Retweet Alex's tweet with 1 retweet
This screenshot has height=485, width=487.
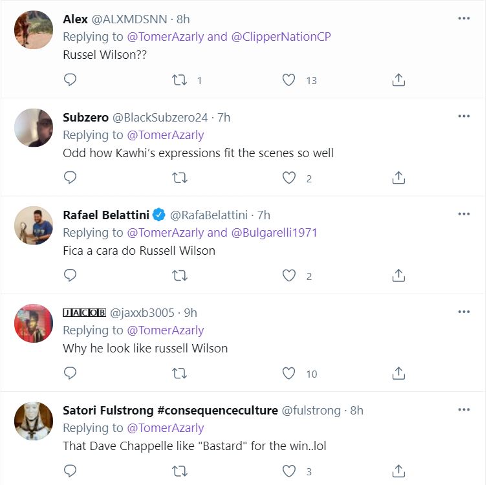[179, 80]
